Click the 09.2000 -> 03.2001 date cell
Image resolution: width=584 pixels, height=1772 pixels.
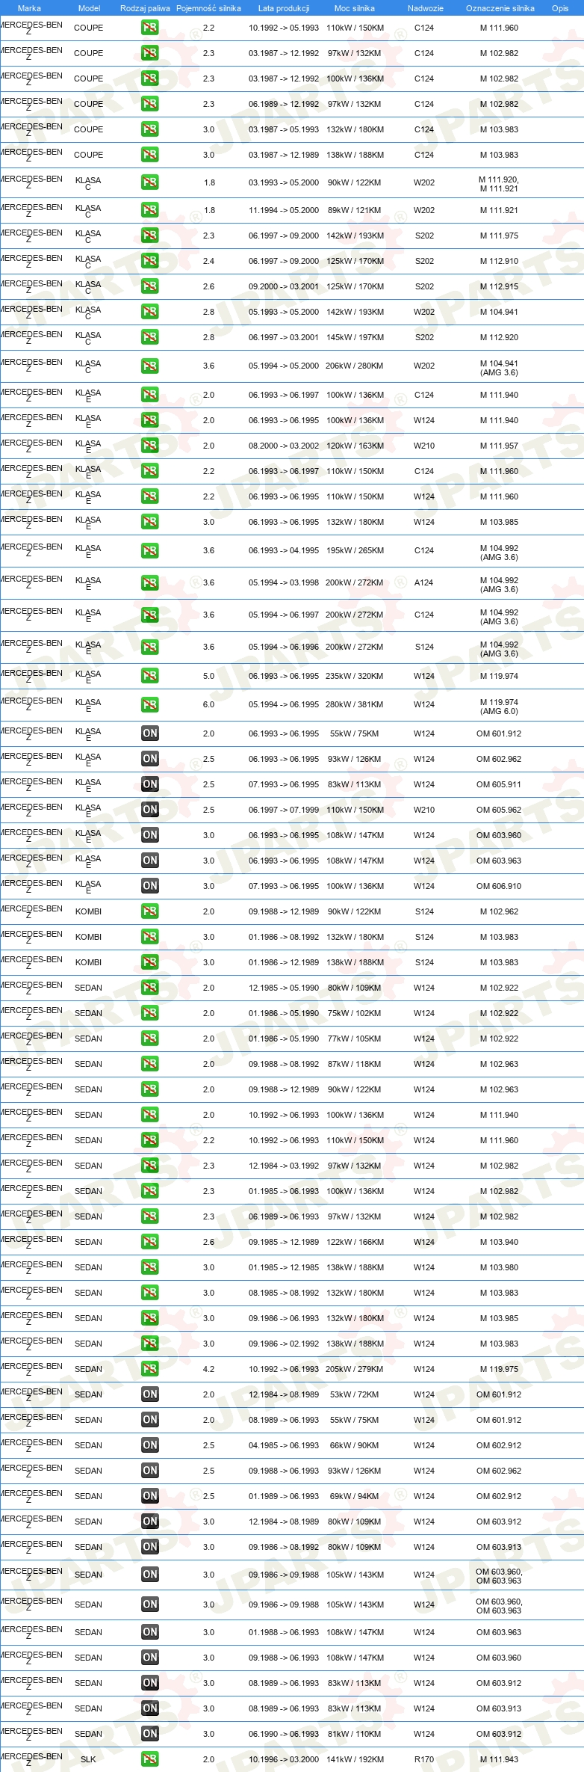click(x=284, y=286)
